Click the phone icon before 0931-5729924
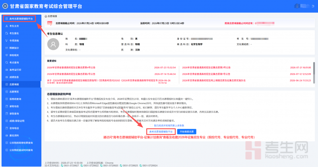 [141, 165]
